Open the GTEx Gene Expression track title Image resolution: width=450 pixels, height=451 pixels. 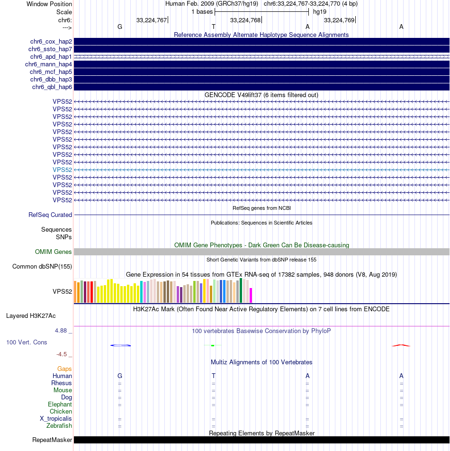click(x=261, y=274)
